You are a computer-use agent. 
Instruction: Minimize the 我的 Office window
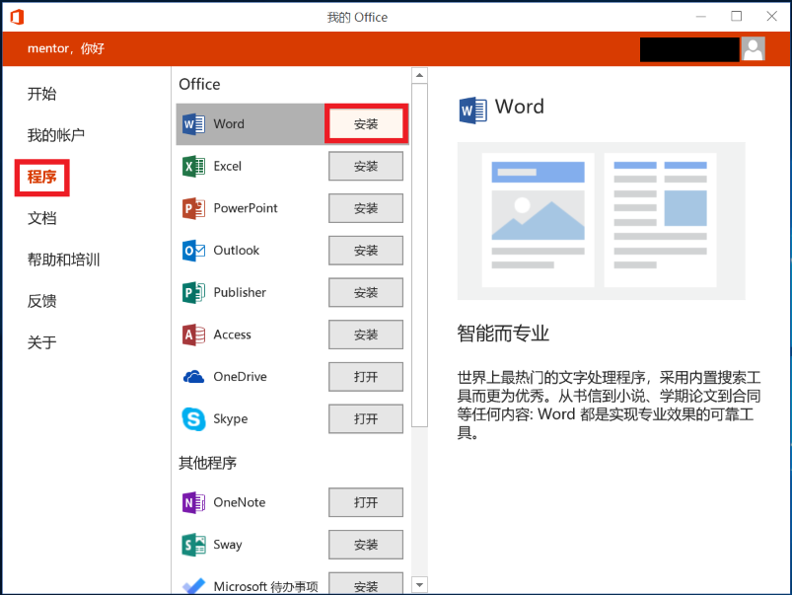point(700,17)
